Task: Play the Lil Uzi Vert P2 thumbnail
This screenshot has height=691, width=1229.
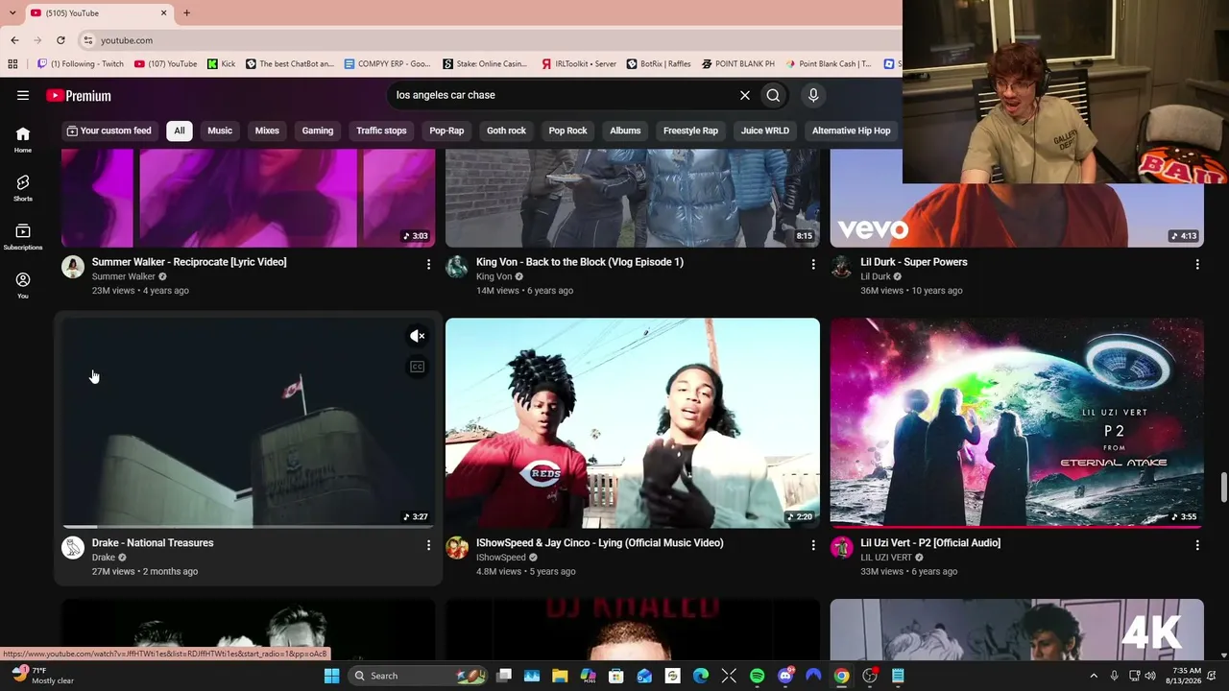Action: point(1017,422)
